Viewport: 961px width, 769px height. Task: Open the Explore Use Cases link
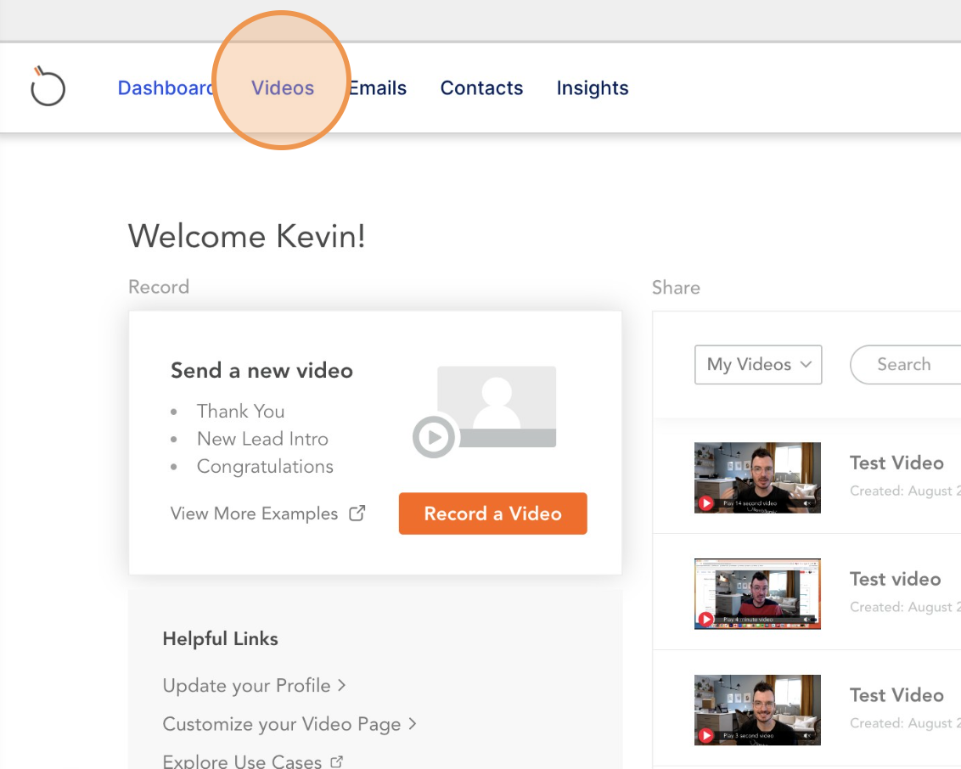coord(242,761)
